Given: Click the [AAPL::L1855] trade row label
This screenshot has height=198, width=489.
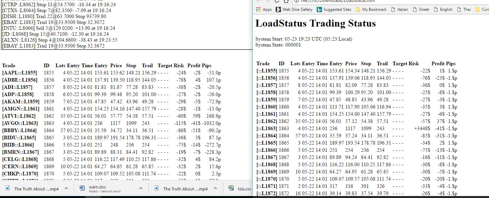Looking at the screenshot, I should 19,73.
